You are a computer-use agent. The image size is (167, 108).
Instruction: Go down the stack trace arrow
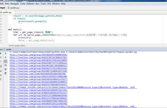(5, 57)
